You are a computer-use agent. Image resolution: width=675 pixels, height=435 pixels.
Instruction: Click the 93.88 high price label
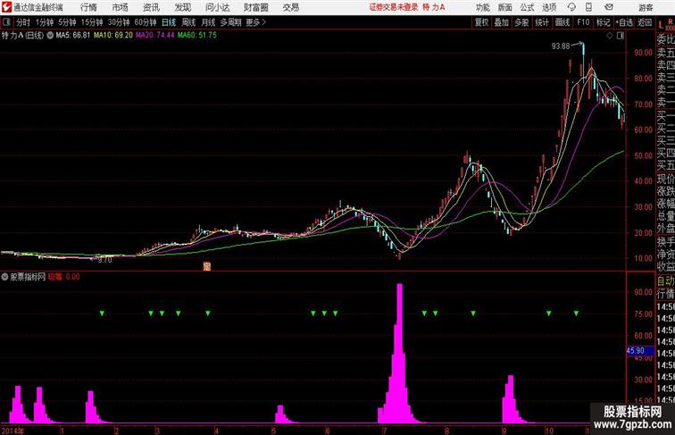tap(561, 46)
